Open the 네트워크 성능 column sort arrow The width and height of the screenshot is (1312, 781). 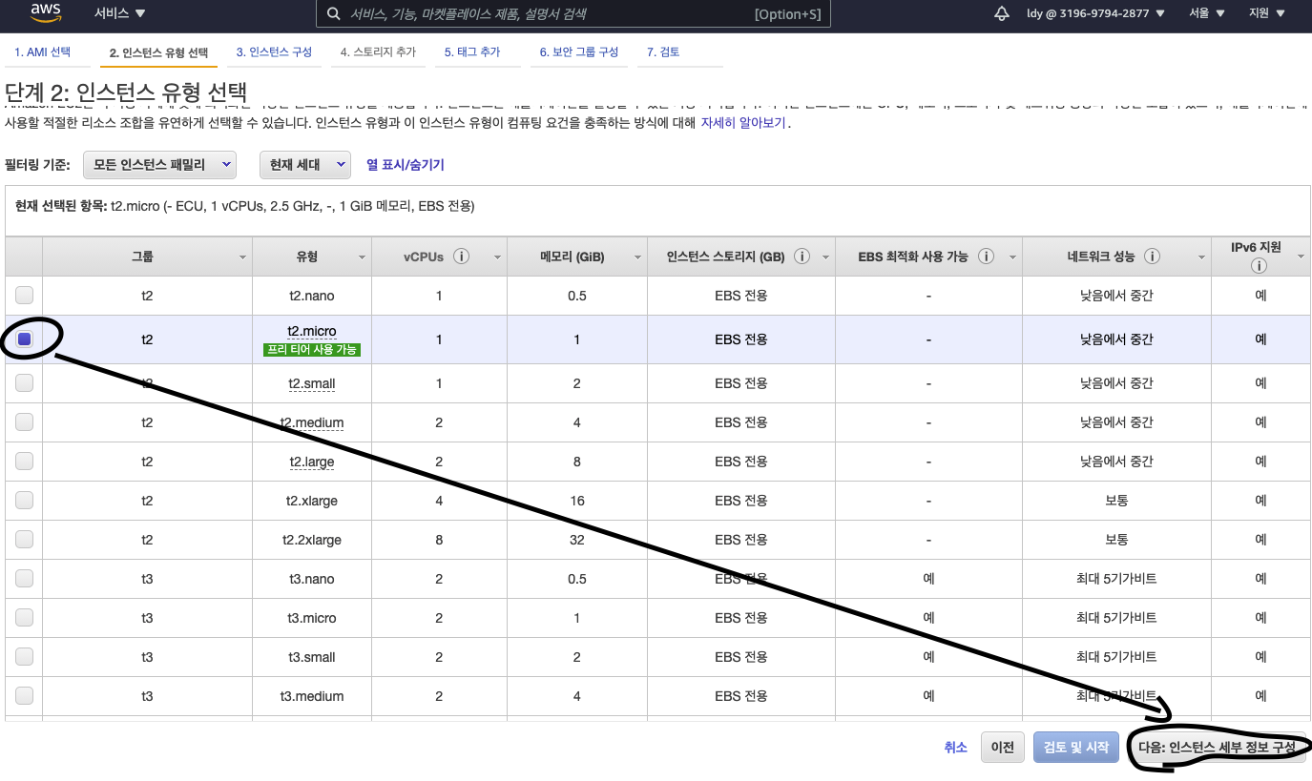[1201, 257]
